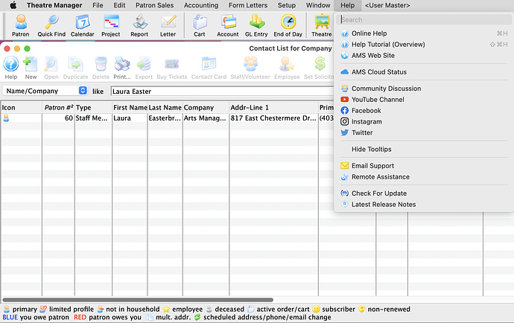Click the Help icon in Contact List window

tap(11, 68)
